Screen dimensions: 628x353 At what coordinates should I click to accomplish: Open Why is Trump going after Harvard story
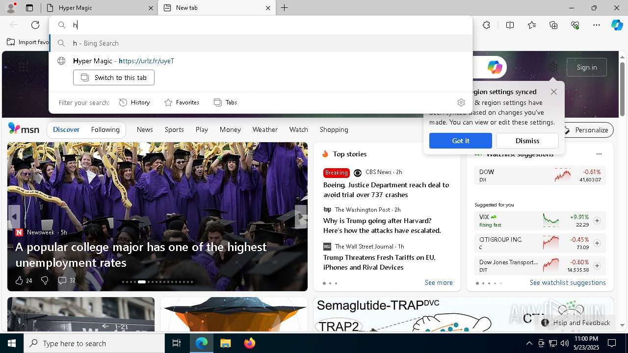click(x=382, y=226)
